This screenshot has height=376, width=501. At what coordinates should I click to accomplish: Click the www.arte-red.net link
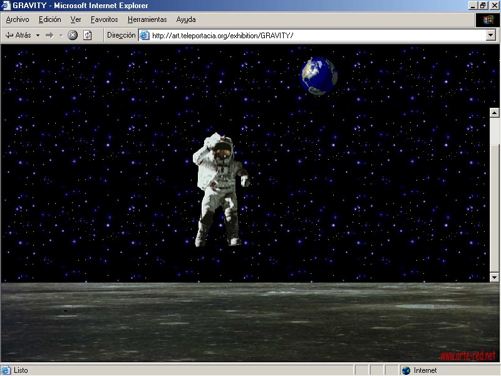pos(467,356)
